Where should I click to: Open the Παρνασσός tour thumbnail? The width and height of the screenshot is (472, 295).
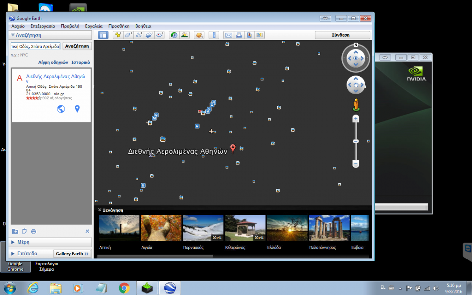pos(203,228)
